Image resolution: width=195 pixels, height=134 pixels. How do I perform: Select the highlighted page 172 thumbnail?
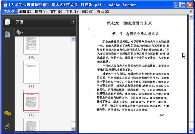[31, 101]
